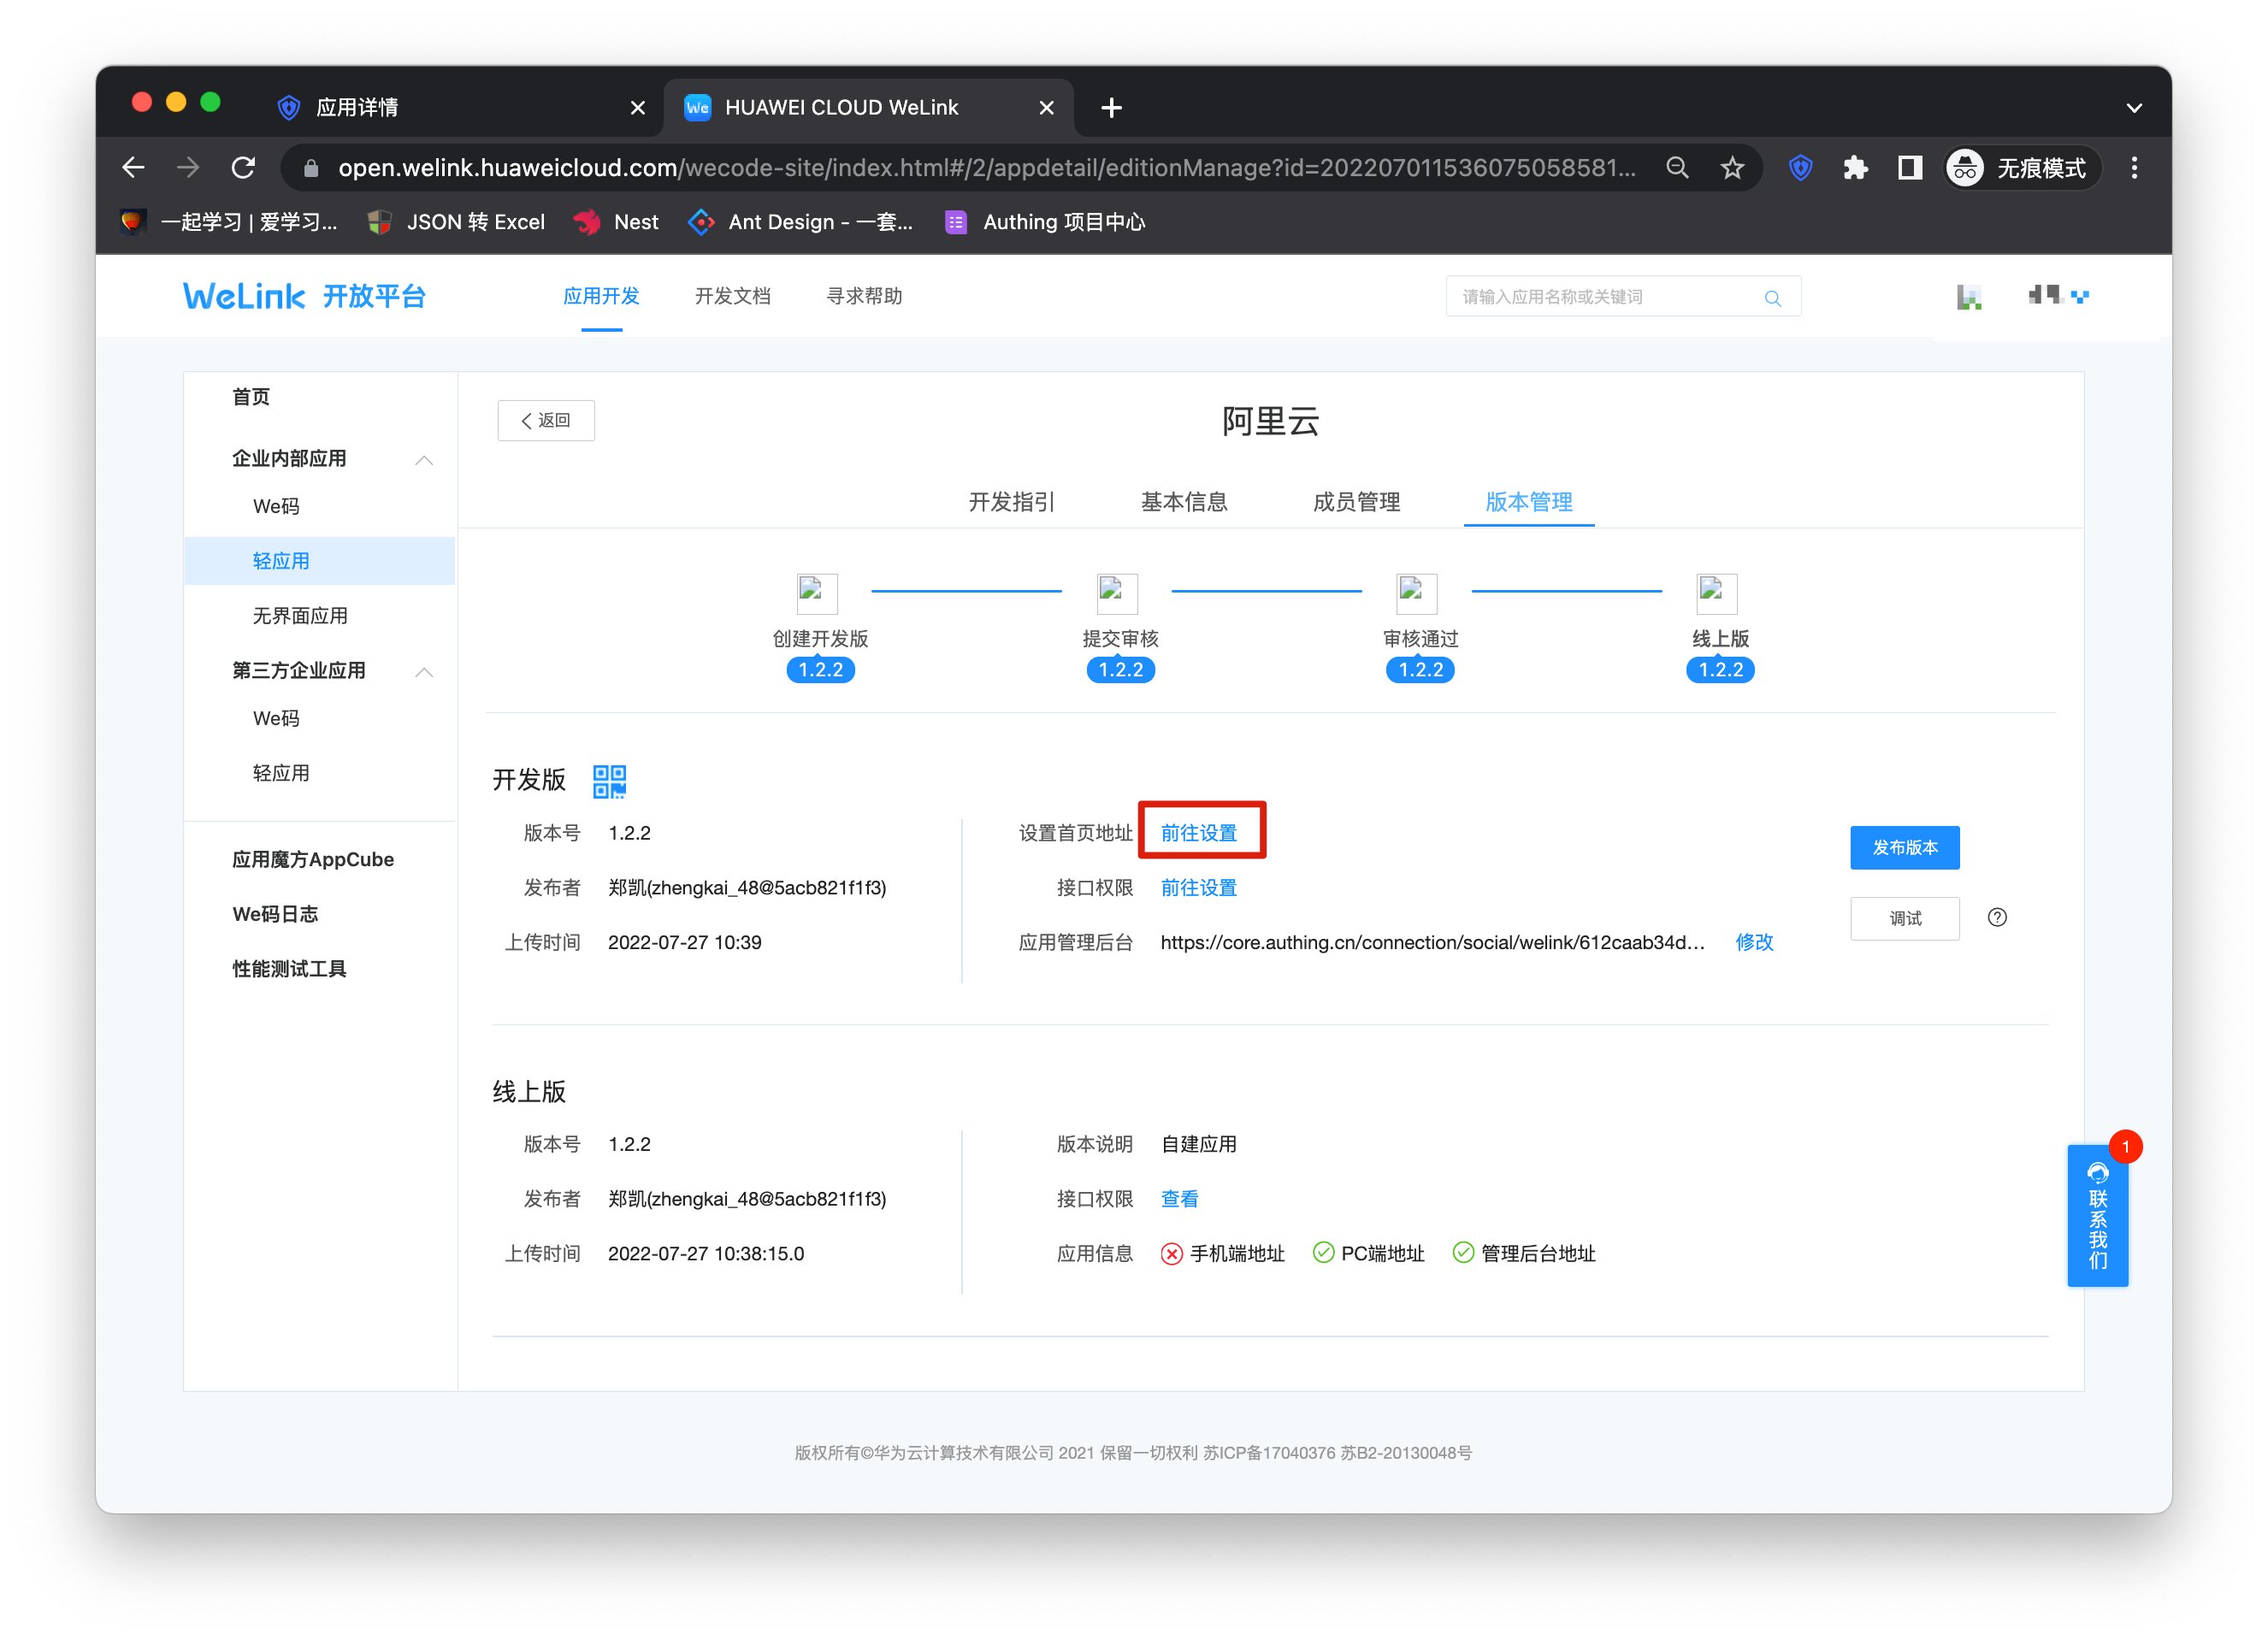This screenshot has width=2268, height=1640.
Task: Open the browser extensions puzzle icon
Action: tap(1855, 168)
